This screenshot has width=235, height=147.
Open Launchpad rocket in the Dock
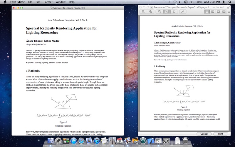tap(58, 141)
